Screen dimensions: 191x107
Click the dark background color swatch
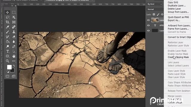pos(13,71)
